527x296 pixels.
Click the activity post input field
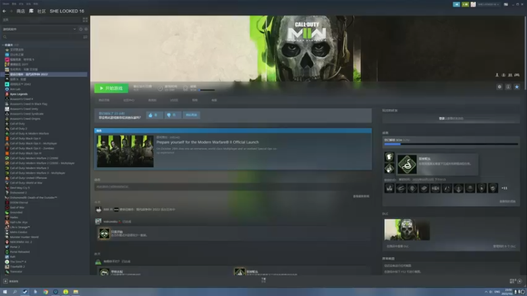pos(233,187)
